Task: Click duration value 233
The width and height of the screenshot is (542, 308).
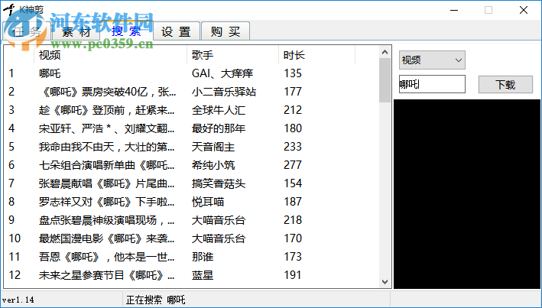Action: (293, 147)
